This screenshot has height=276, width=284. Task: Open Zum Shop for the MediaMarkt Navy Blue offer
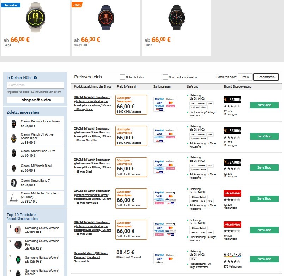[264, 199]
